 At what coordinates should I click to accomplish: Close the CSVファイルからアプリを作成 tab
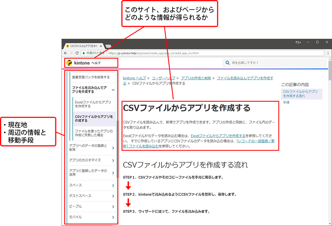coord(101,46)
